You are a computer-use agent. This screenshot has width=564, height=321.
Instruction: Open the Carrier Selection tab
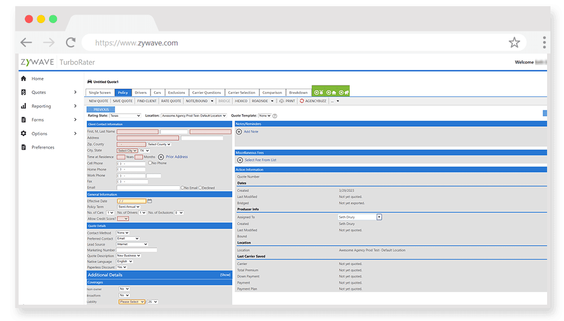click(x=241, y=92)
